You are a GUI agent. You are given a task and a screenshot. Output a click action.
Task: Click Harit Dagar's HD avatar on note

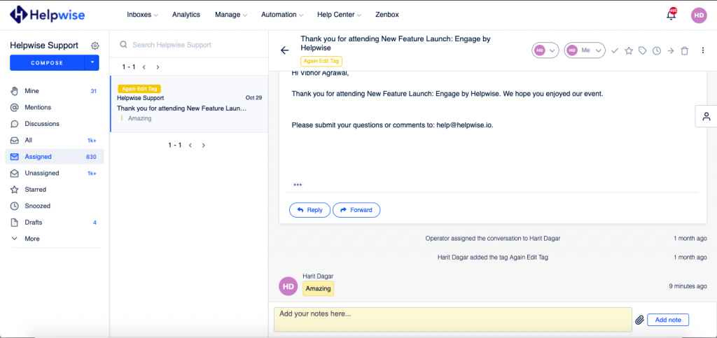coord(288,286)
